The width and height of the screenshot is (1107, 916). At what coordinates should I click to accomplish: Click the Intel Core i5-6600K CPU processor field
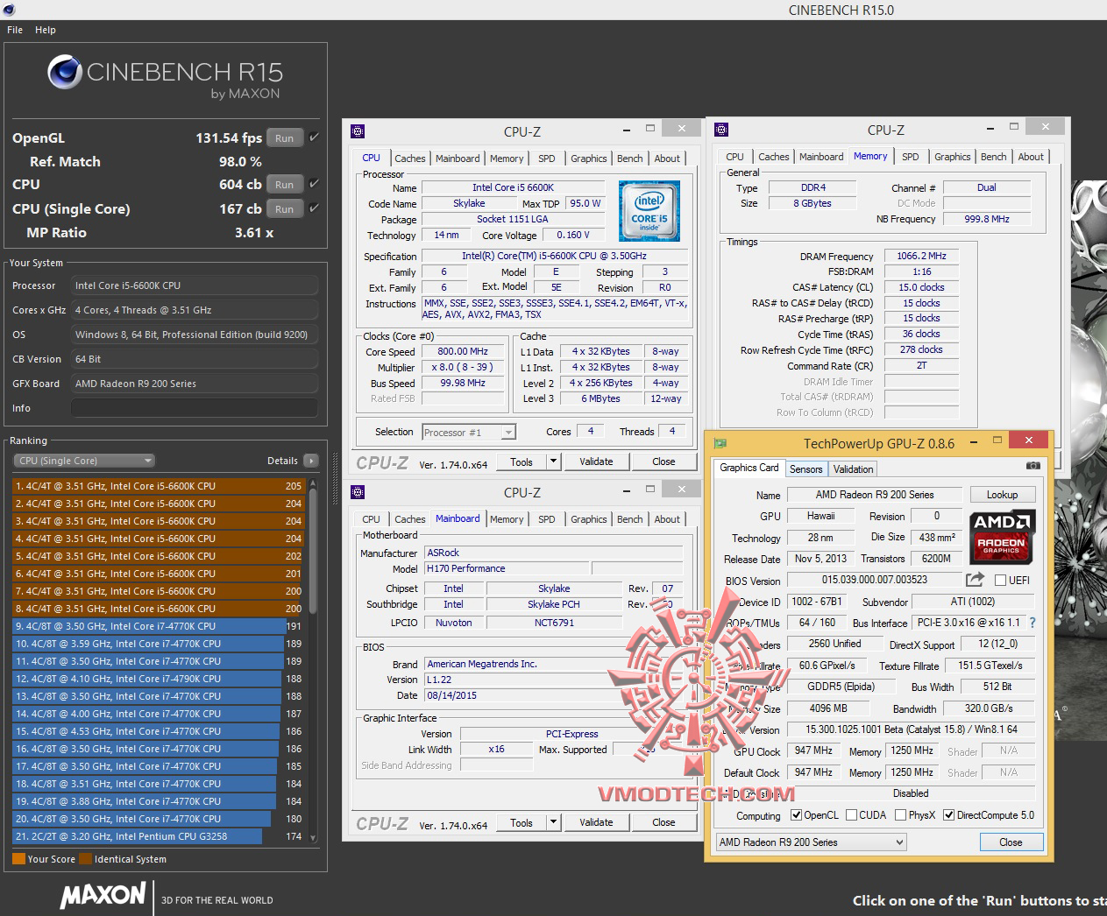195,285
